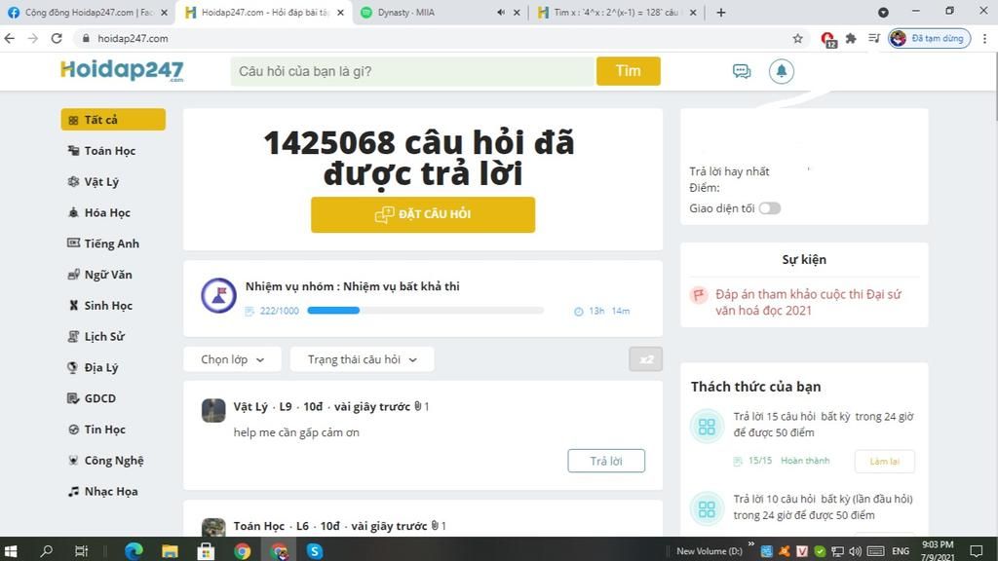
Task: Click the event flag icon beside Đáp án
Action: (699, 295)
